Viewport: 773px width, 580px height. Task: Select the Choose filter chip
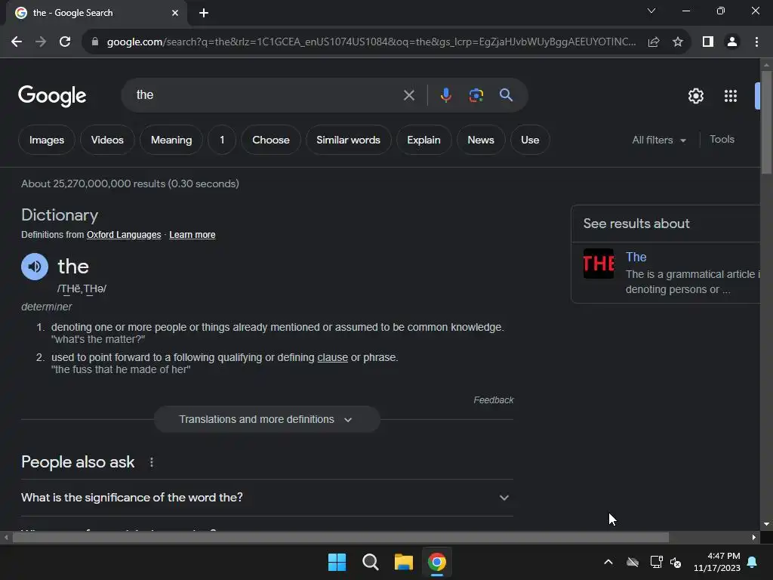[x=271, y=140]
